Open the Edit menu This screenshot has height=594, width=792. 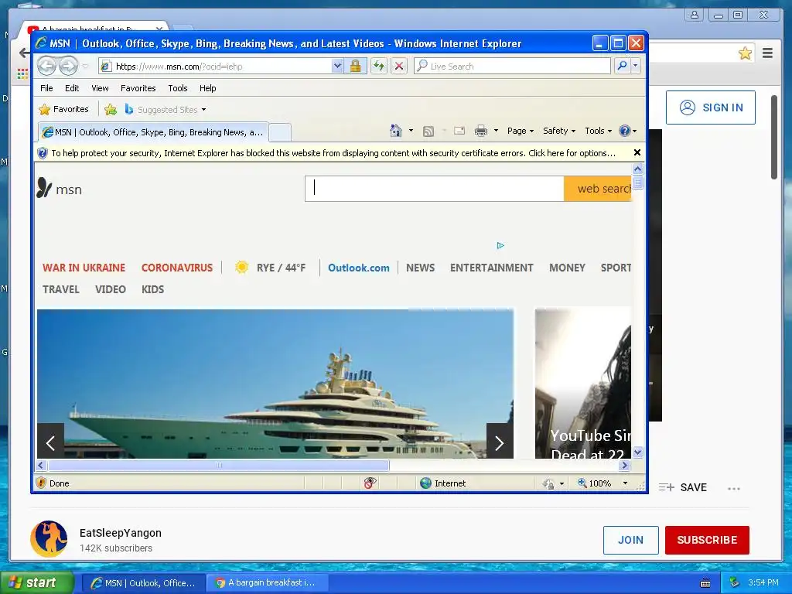[x=72, y=88]
